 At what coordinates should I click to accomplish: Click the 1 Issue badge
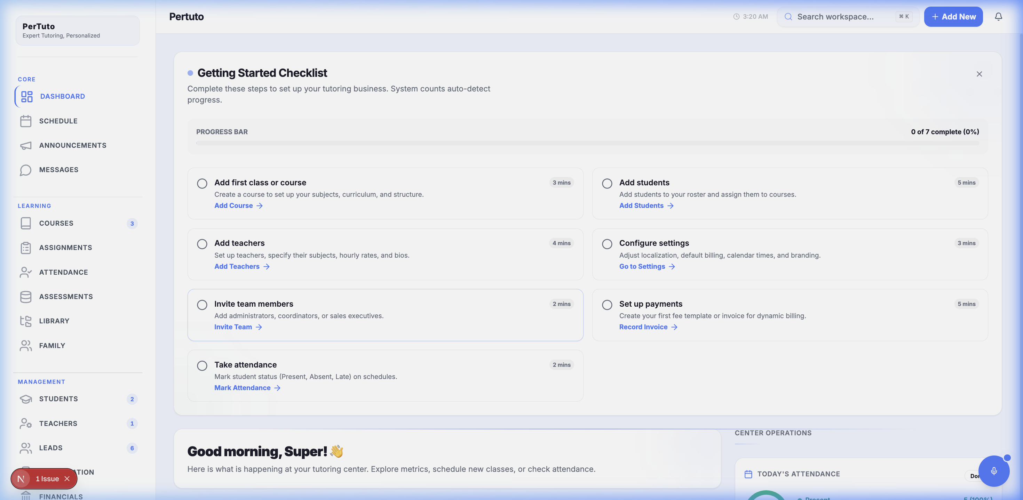coord(44,479)
